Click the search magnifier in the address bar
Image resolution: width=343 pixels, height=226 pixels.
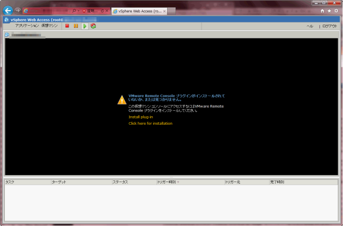click(x=74, y=11)
